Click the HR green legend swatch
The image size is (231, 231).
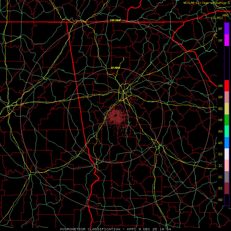(227, 120)
